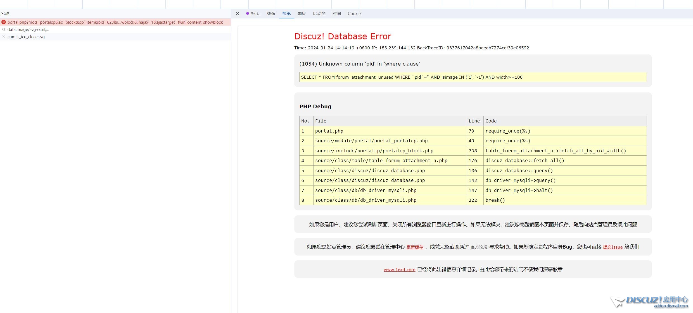The width and height of the screenshot is (693, 313).
Task: Click the discuz_database::fetch_all() code cell
Action: tap(565, 160)
